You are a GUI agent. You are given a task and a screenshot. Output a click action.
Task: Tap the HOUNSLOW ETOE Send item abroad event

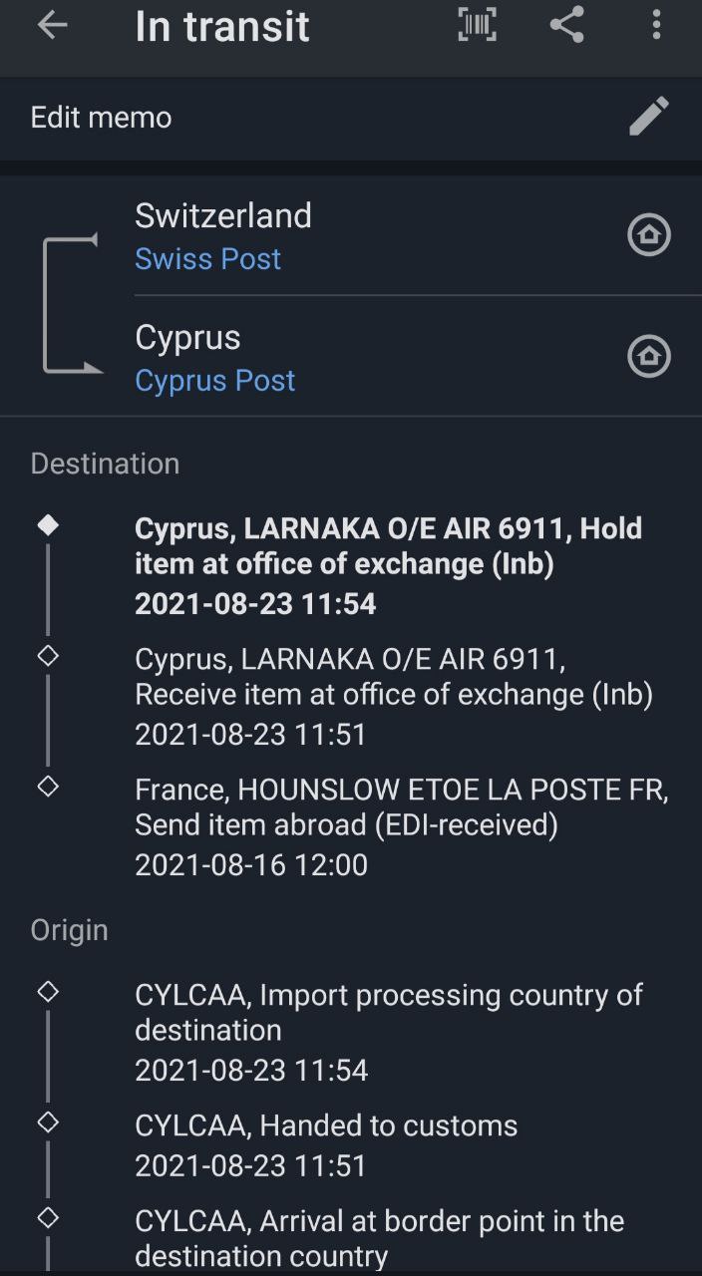click(401, 826)
